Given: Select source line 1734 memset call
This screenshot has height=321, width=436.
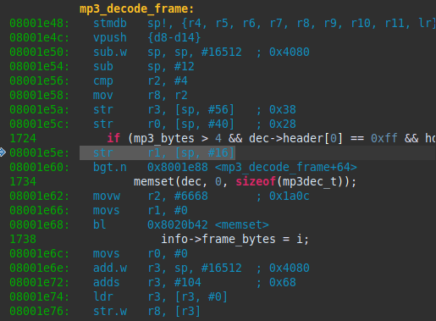Looking at the screenshot, I should pyautogui.click(x=245, y=181).
